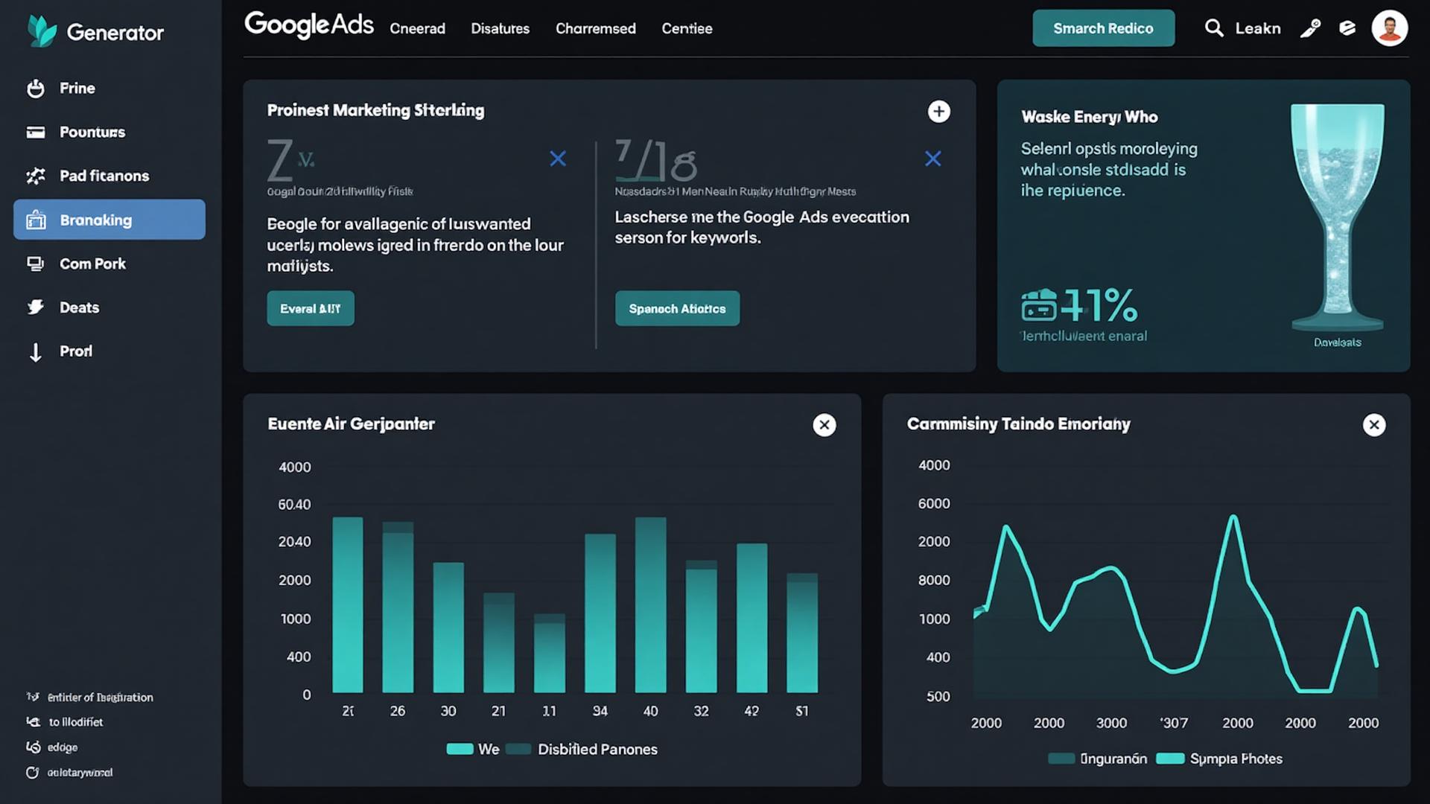Image resolution: width=1430 pixels, height=804 pixels.
Task: Expand the plus button on Proinest Marketing card
Action: (x=939, y=111)
